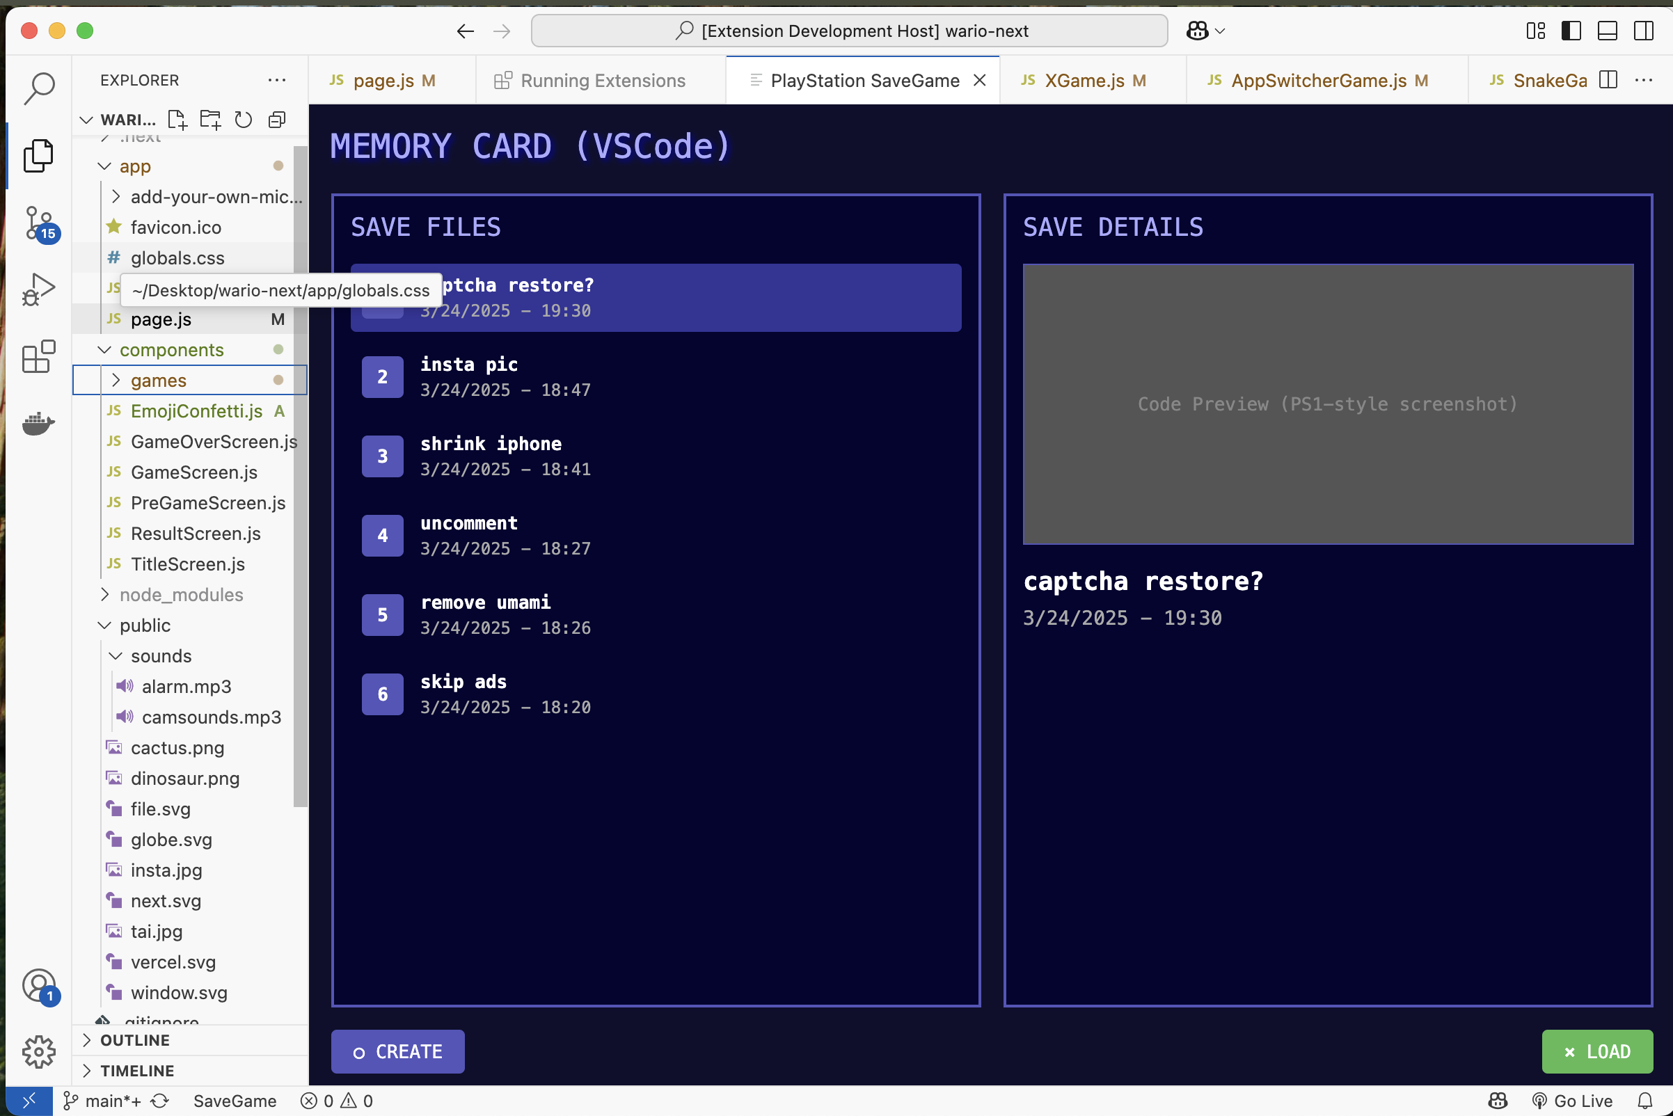Image resolution: width=1673 pixels, height=1116 pixels.
Task: Toggle the primary side bar
Action: pos(1571,31)
